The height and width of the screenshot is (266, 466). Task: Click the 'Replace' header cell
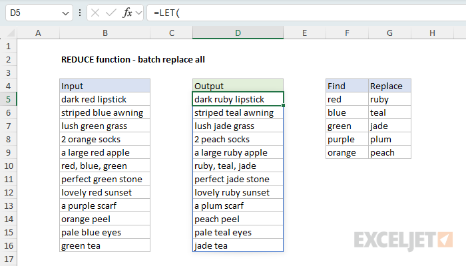[389, 86]
